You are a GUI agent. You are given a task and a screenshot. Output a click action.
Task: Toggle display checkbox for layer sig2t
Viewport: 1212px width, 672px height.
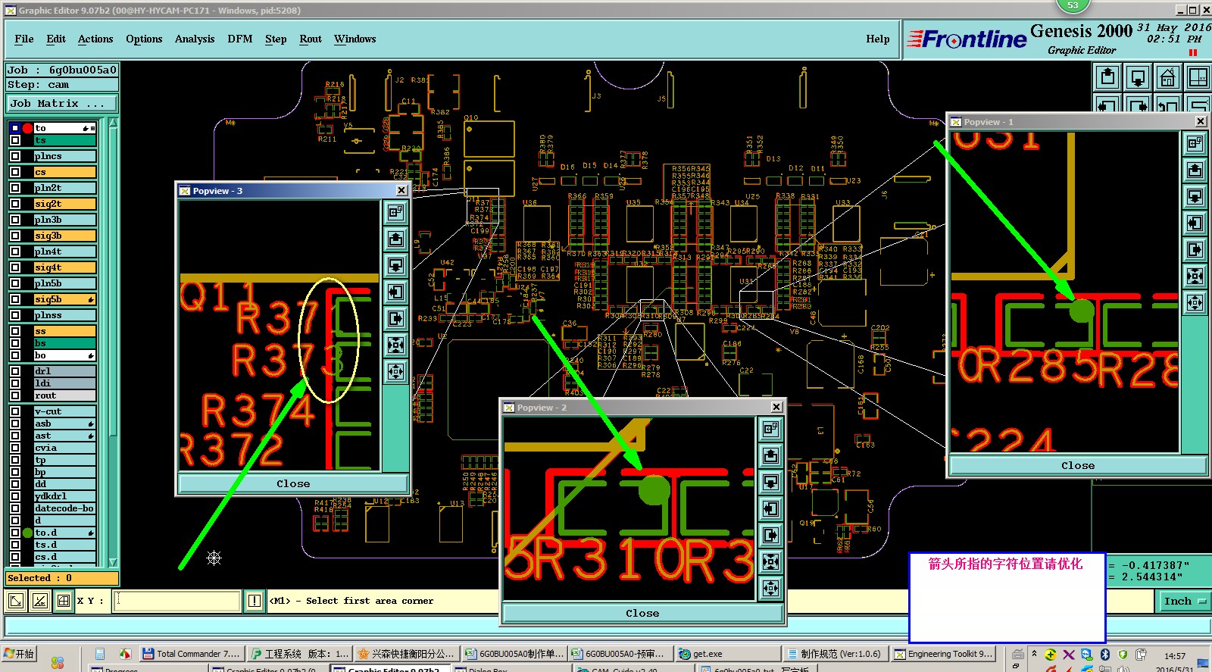tap(15, 204)
